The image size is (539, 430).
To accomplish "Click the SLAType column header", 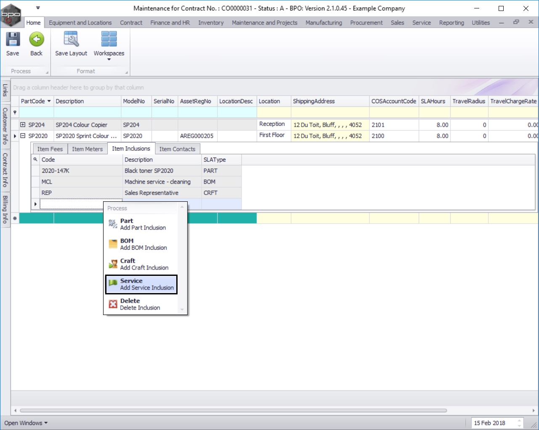I will tap(221, 160).
